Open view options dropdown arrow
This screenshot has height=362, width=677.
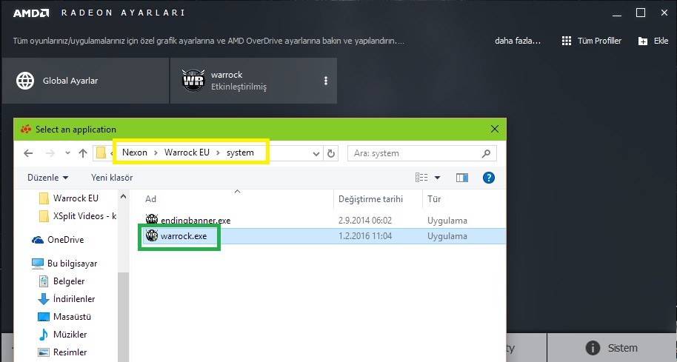(437, 178)
